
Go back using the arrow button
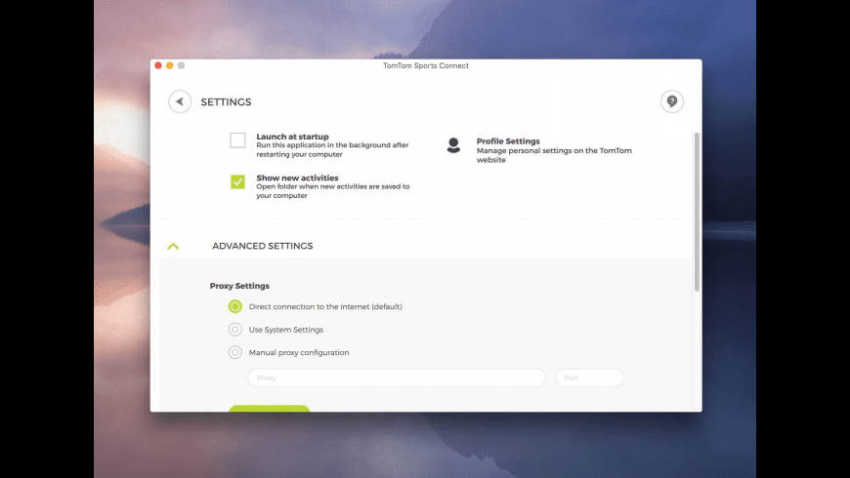(180, 101)
